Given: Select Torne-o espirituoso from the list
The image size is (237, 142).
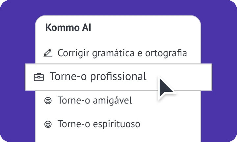Looking at the screenshot, I should coord(99,124).
